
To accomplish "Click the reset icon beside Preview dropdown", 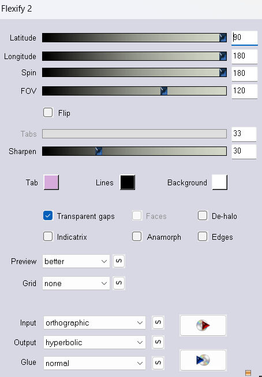I will pos(119,261).
